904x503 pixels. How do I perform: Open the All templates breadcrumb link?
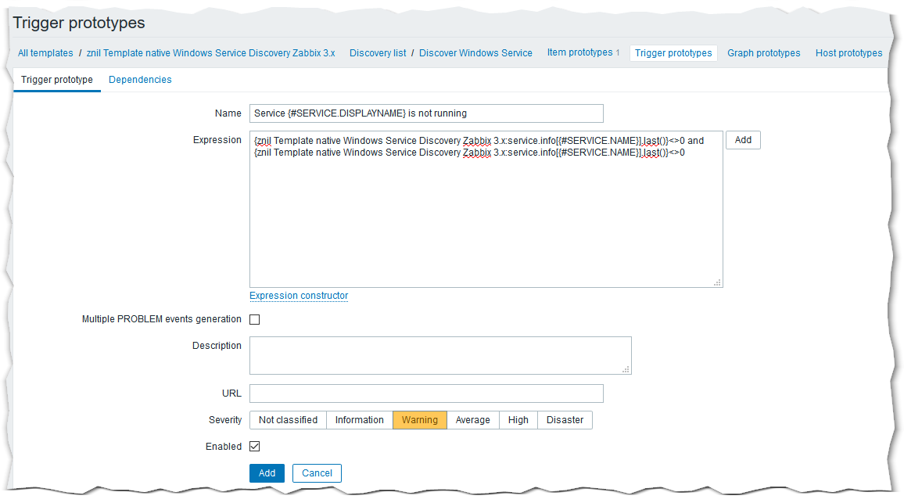coord(45,53)
